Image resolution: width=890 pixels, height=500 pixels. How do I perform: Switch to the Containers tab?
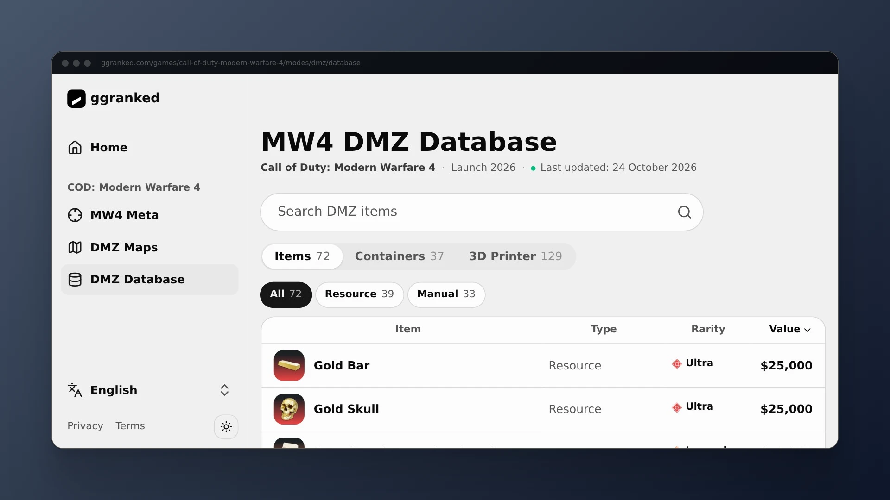399,256
